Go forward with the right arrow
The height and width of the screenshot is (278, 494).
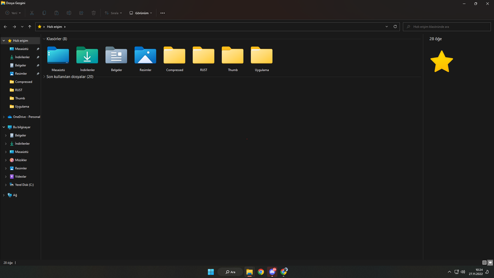click(14, 27)
